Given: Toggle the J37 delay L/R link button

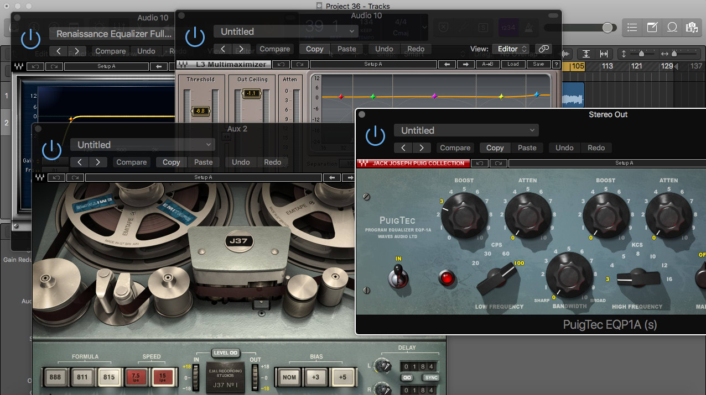Looking at the screenshot, I should 408,378.
